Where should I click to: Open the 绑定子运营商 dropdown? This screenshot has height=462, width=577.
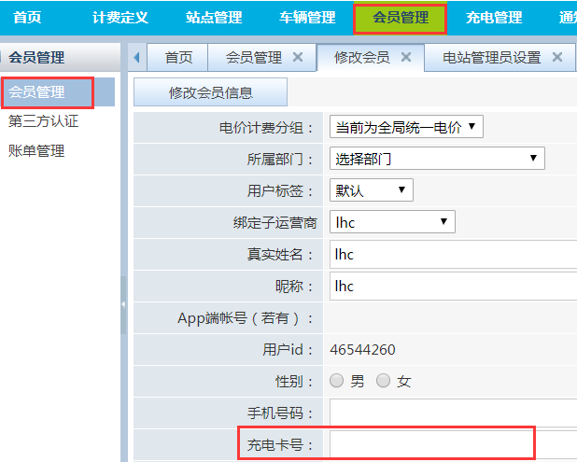coord(392,222)
